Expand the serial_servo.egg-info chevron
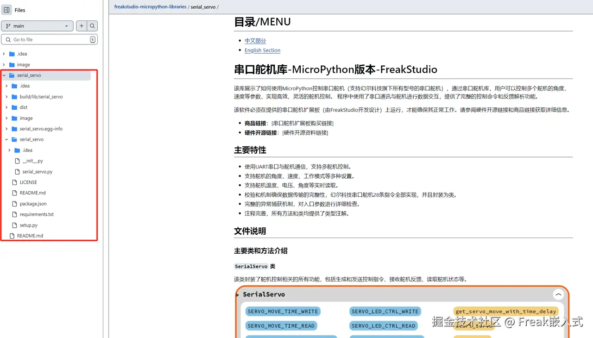This screenshot has width=593, height=338. [x=7, y=129]
